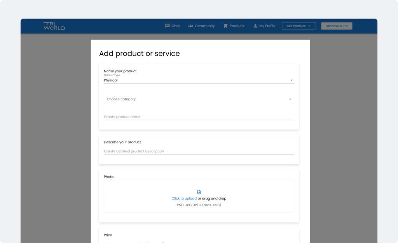Screen dimensions: 398x243
Task: Click inside the photo drag and drop area
Action: 199,195
